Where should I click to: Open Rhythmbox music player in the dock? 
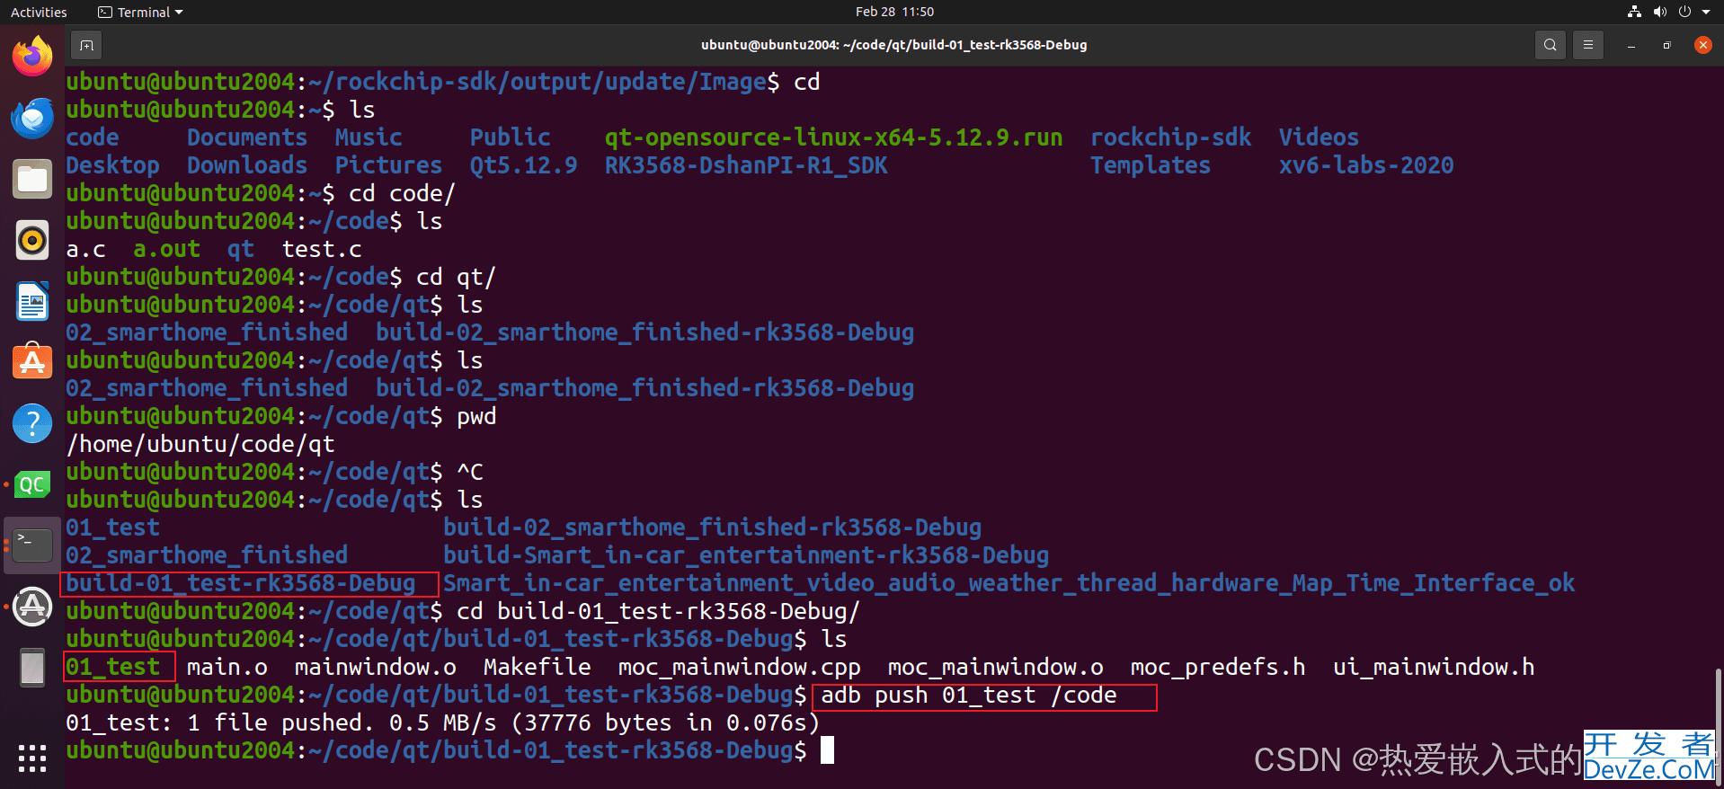32,240
